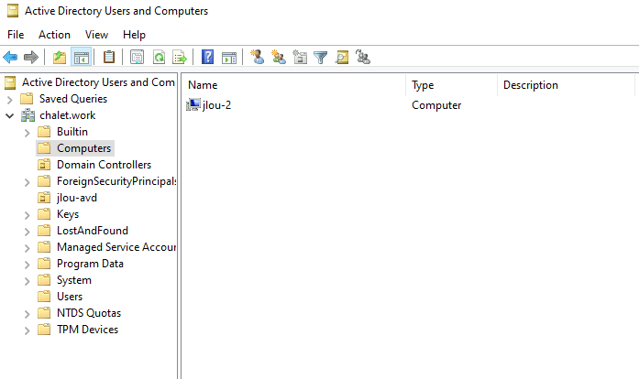Expand the System folder
This screenshot has height=379, width=639.
coord(28,280)
